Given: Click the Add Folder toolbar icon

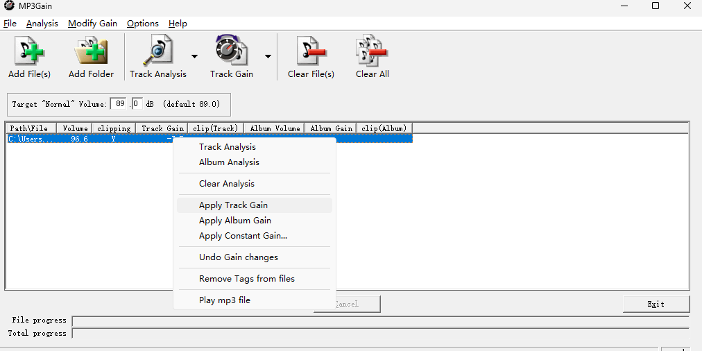Looking at the screenshot, I should (x=91, y=57).
